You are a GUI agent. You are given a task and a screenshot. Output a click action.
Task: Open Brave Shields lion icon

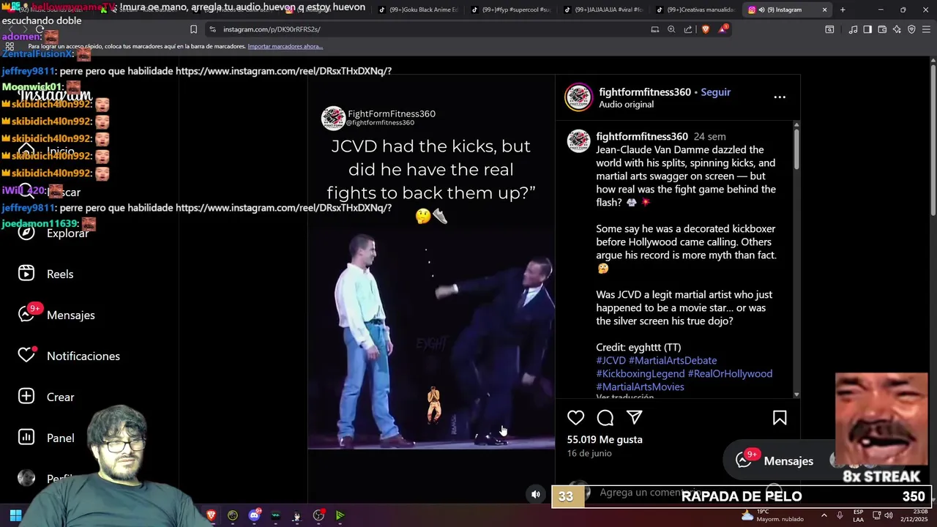706,29
